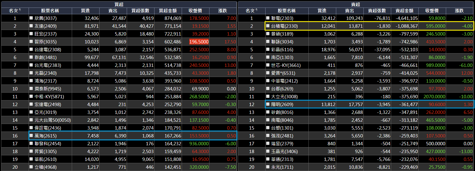
Task: Click 欣興 net buy amount 874,069
Action: (x=173, y=18)
